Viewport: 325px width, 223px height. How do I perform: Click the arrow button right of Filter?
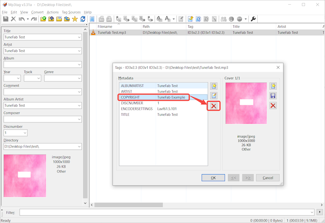tap(320, 212)
